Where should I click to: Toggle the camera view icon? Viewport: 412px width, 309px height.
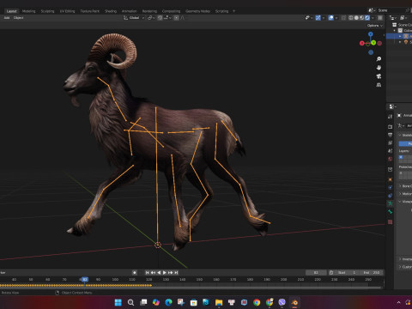(379, 76)
